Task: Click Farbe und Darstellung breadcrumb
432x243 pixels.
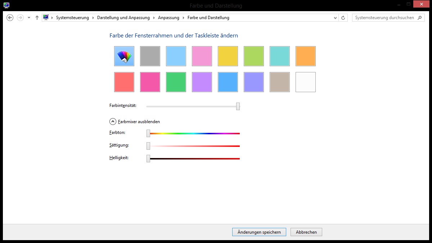Action: coord(208,18)
